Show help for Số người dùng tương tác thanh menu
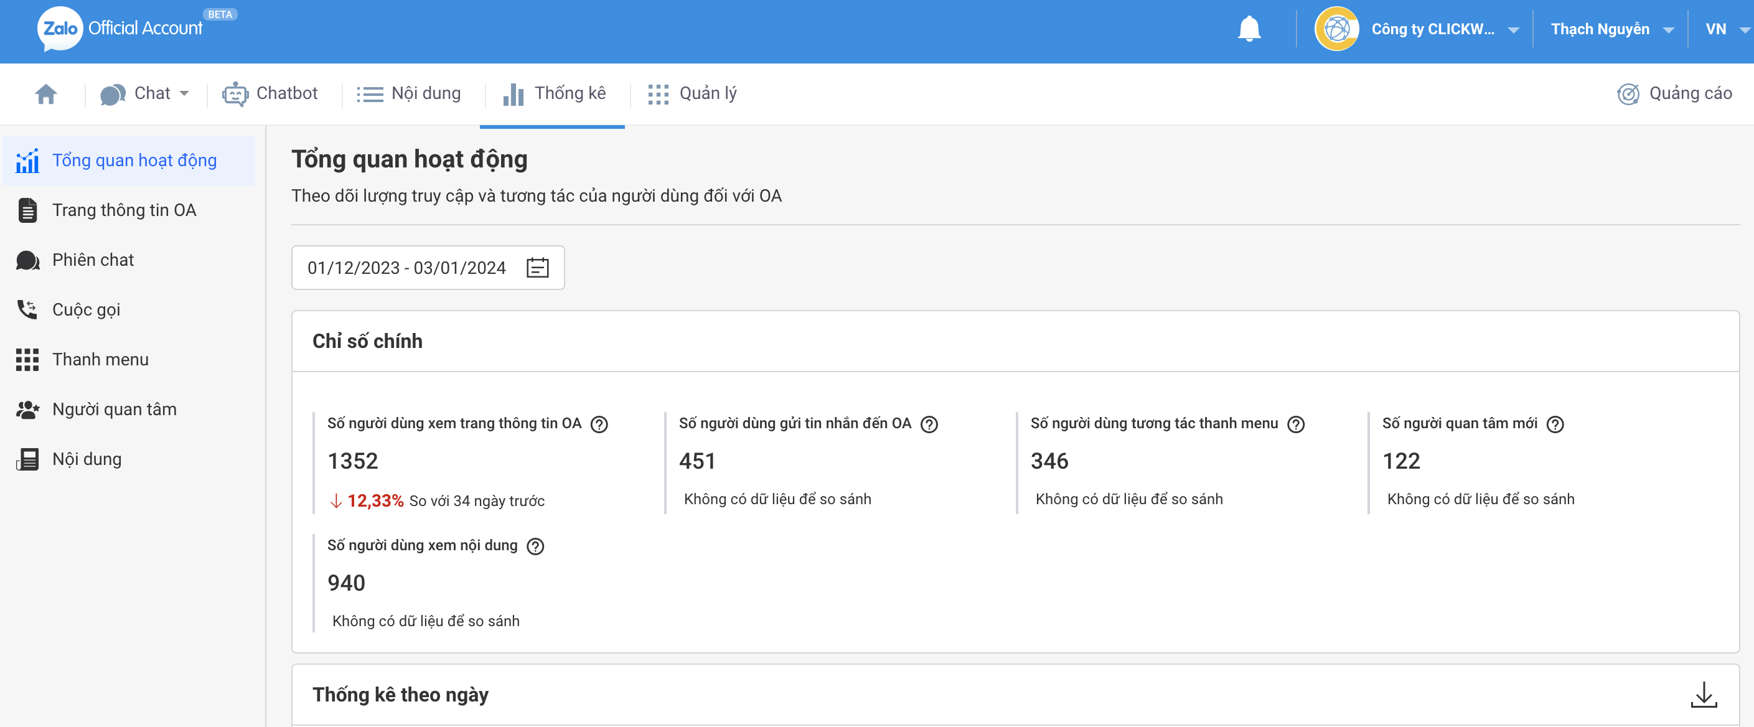Image resolution: width=1754 pixels, height=727 pixels. (x=1295, y=424)
